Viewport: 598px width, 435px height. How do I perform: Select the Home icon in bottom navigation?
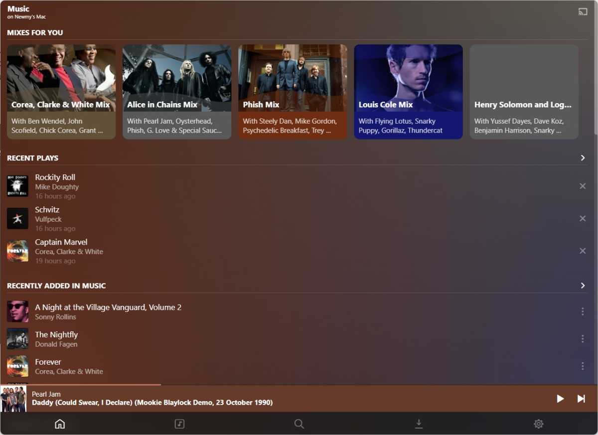[60, 424]
